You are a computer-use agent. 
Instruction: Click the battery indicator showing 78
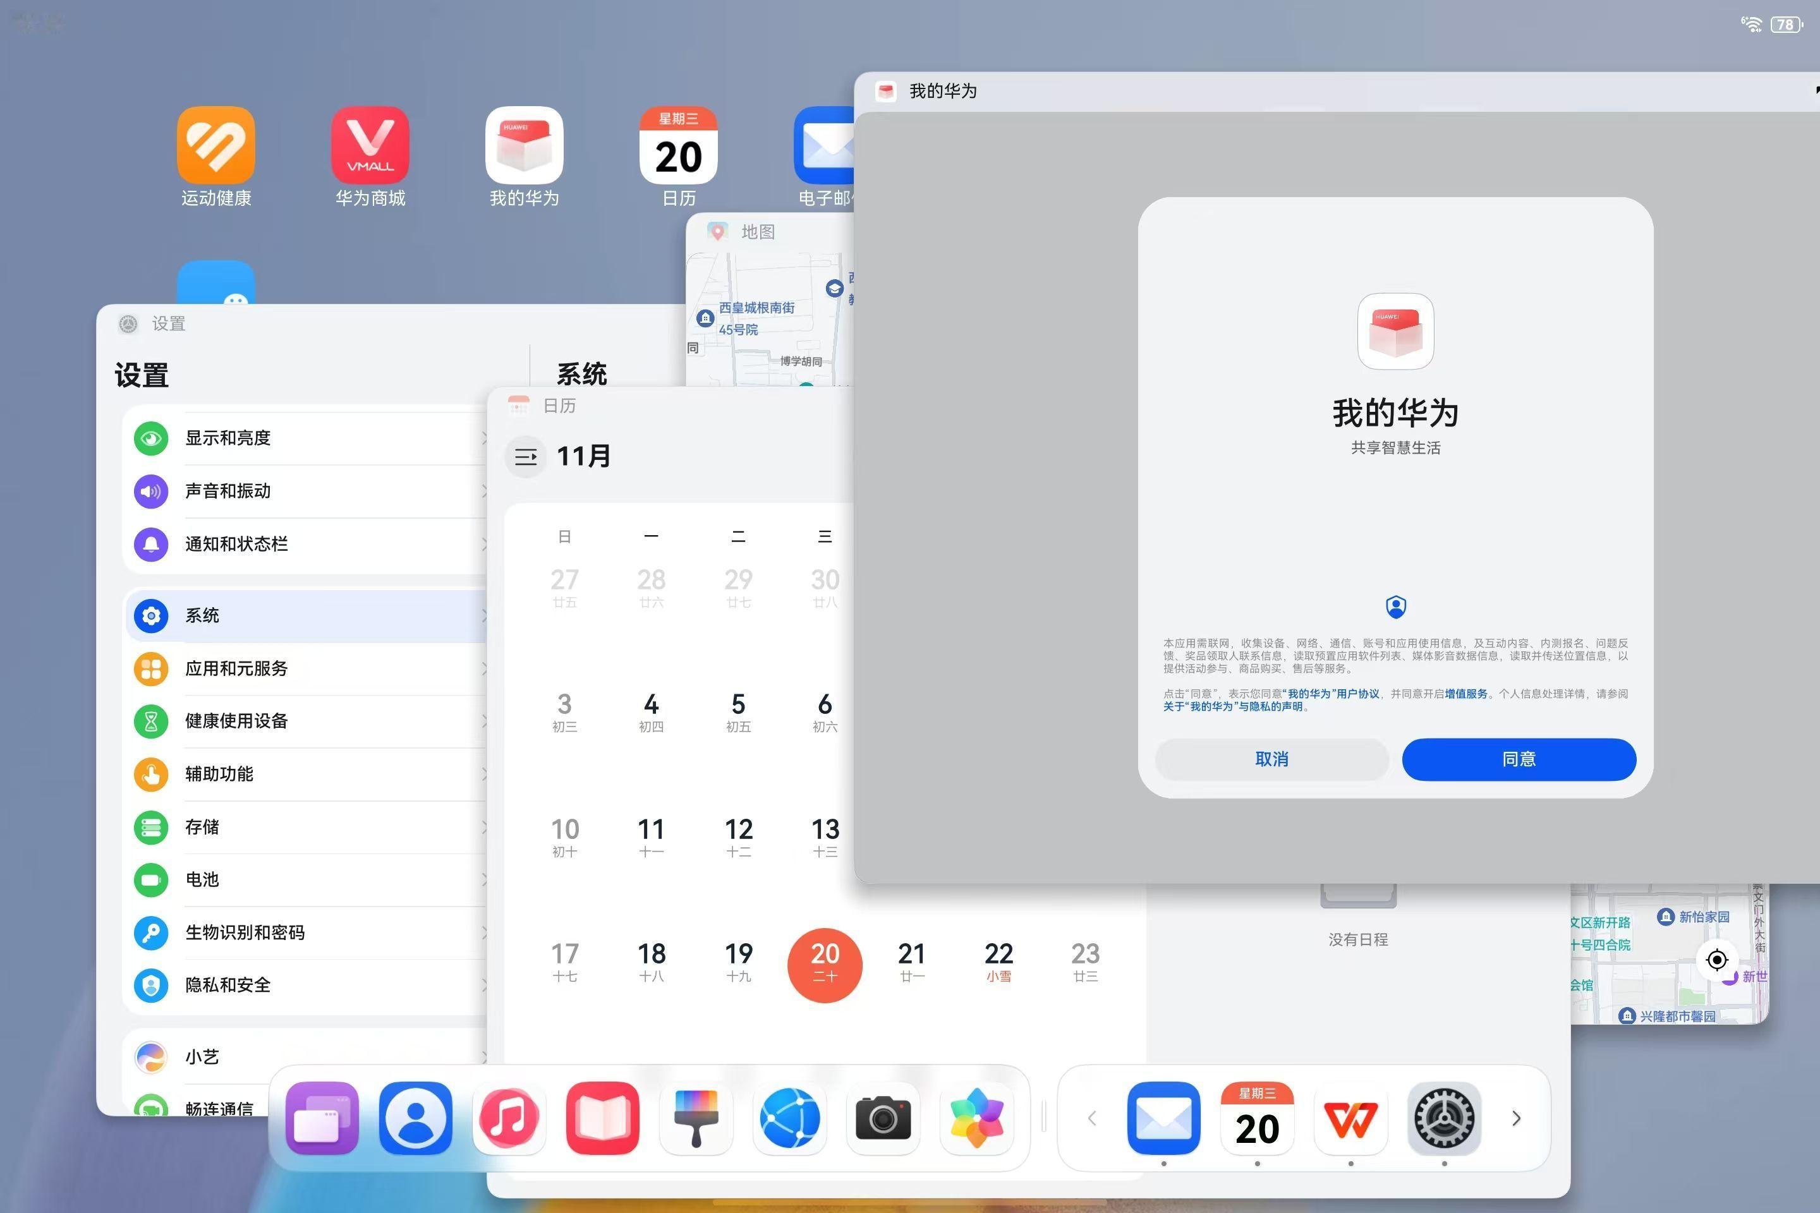[1787, 24]
